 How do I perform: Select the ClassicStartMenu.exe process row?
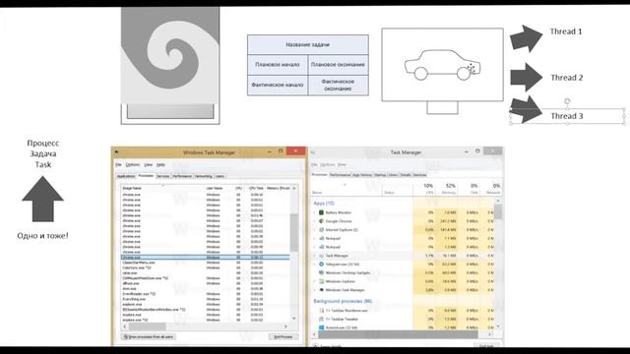tap(206, 263)
